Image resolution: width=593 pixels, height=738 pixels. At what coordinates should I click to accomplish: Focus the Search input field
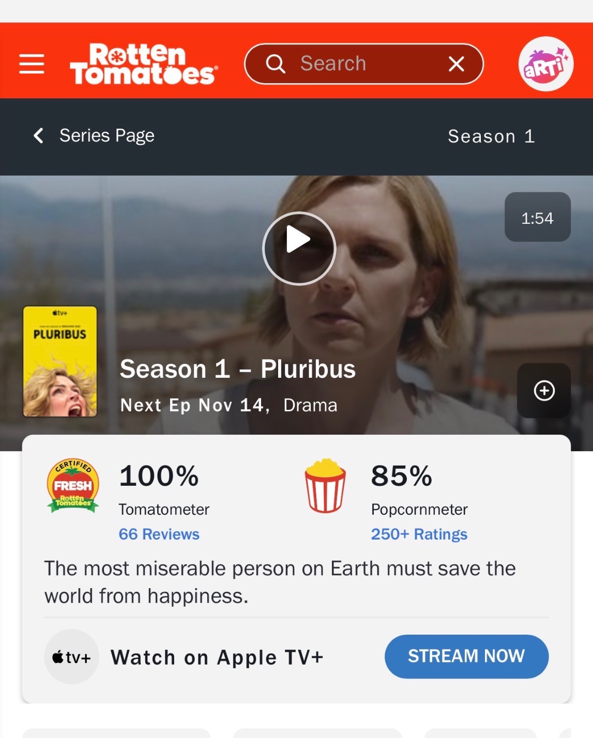point(363,64)
